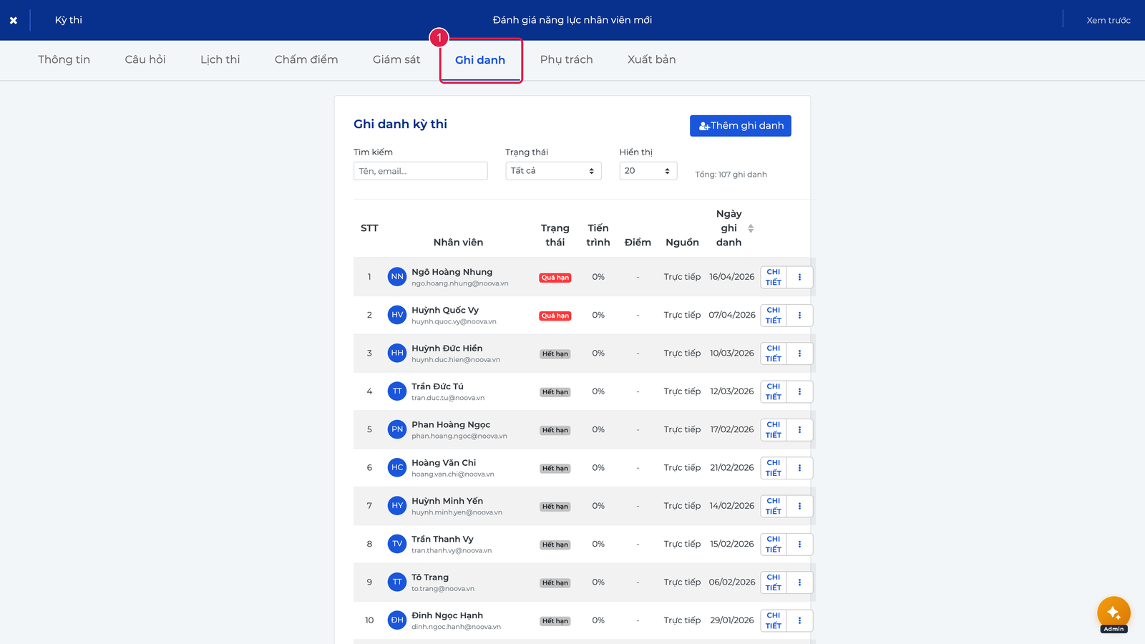Open three-dot menu for Trần Đức Tú
1145x644 pixels.
(799, 391)
